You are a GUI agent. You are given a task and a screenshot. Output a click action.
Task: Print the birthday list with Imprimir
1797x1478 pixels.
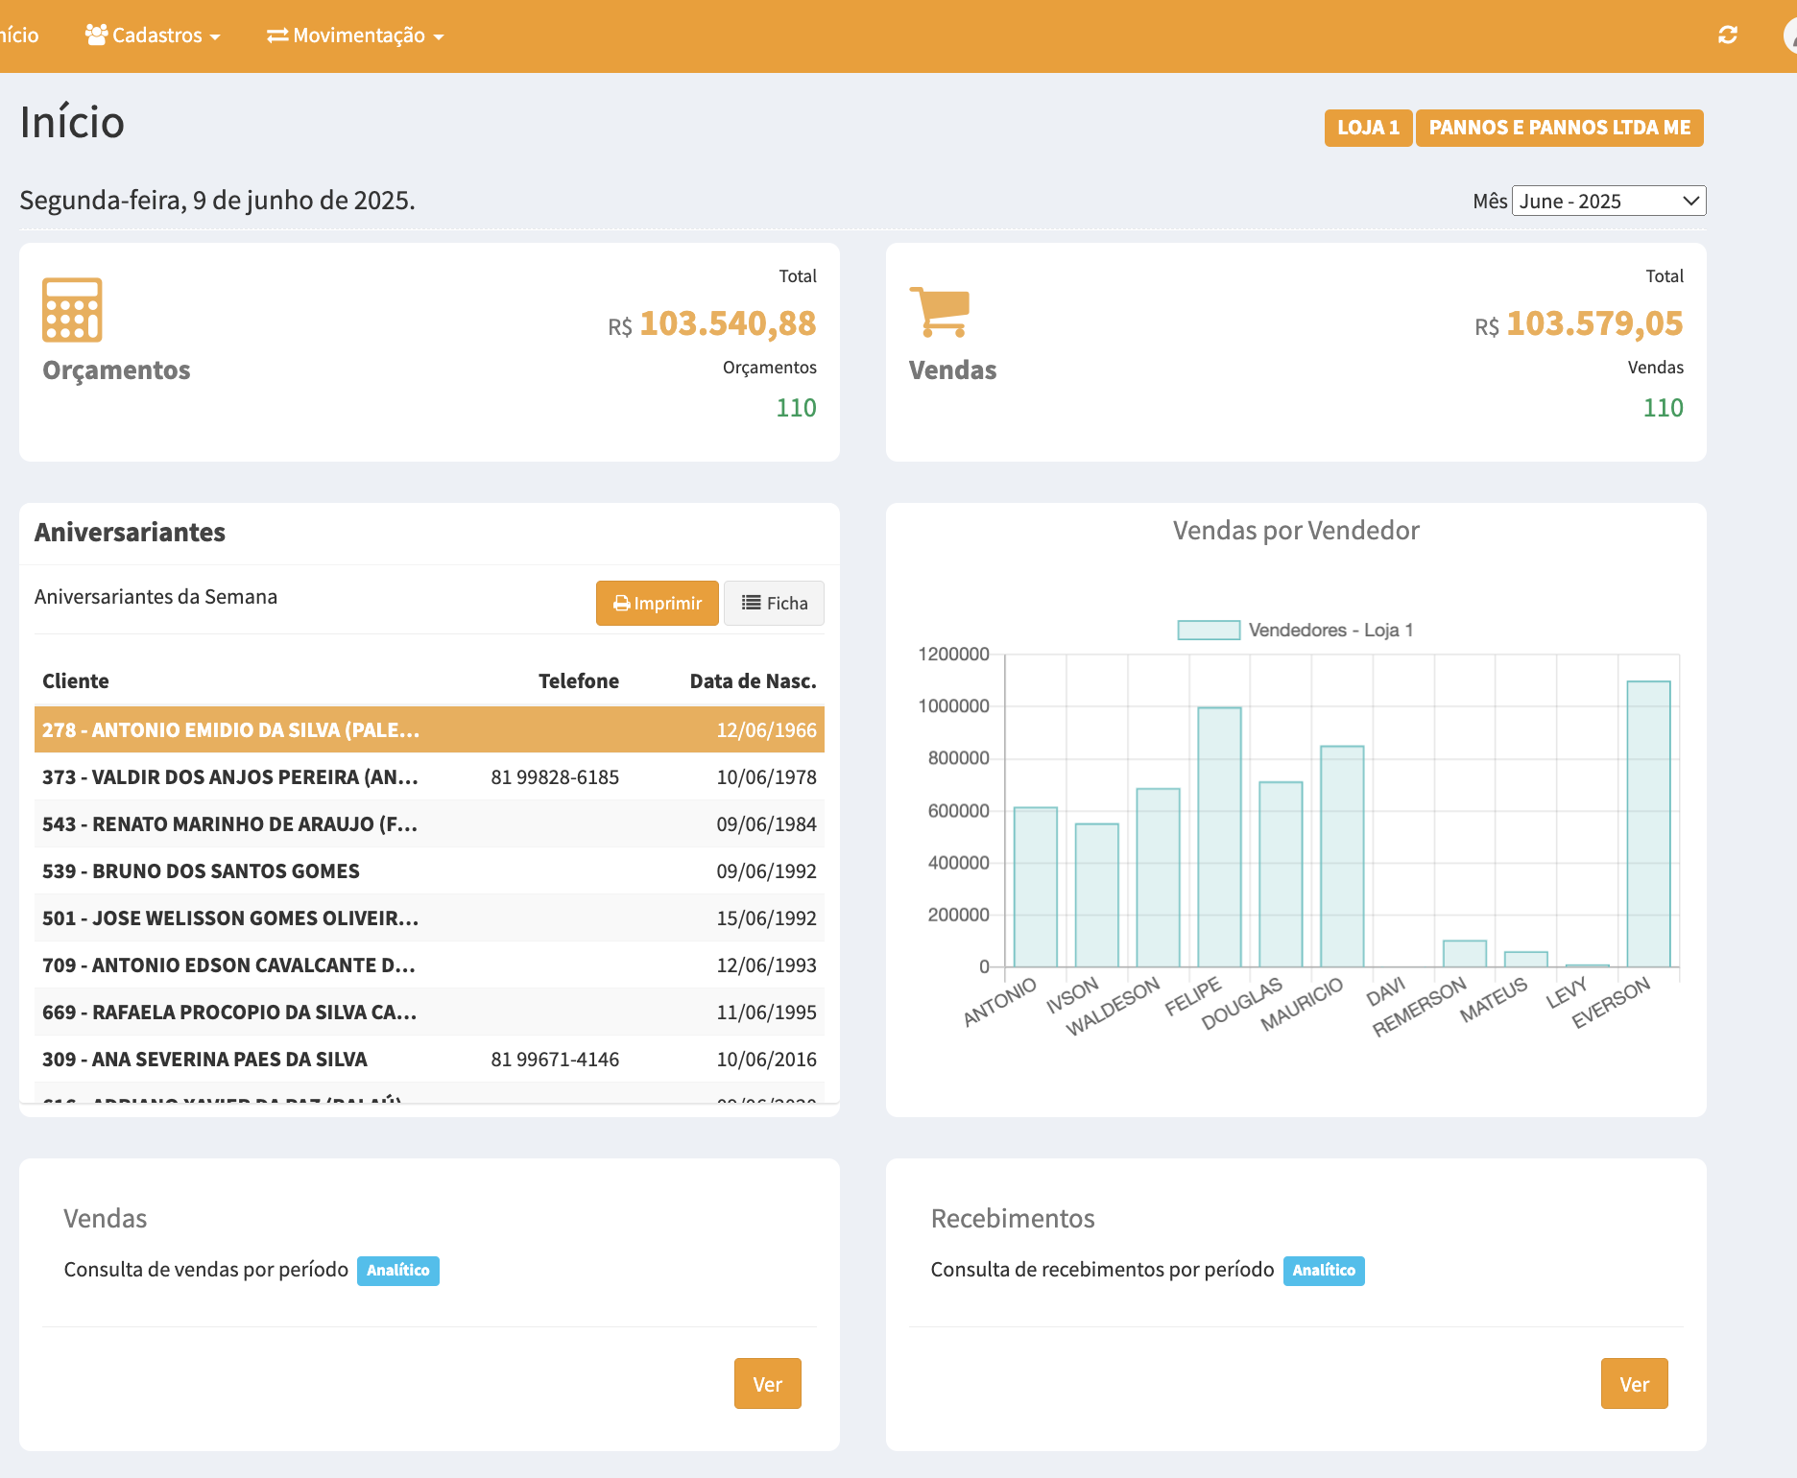pyautogui.click(x=657, y=603)
